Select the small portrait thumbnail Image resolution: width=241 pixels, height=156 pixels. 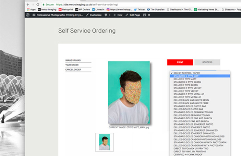(x=104, y=142)
